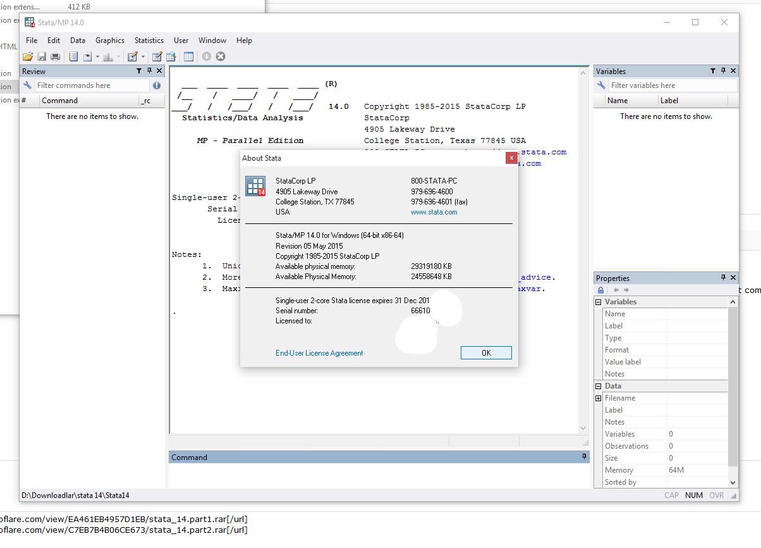Click the Filter variables here field
The width and height of the screenshot is (761, 548).
click(x=673, y=85)
